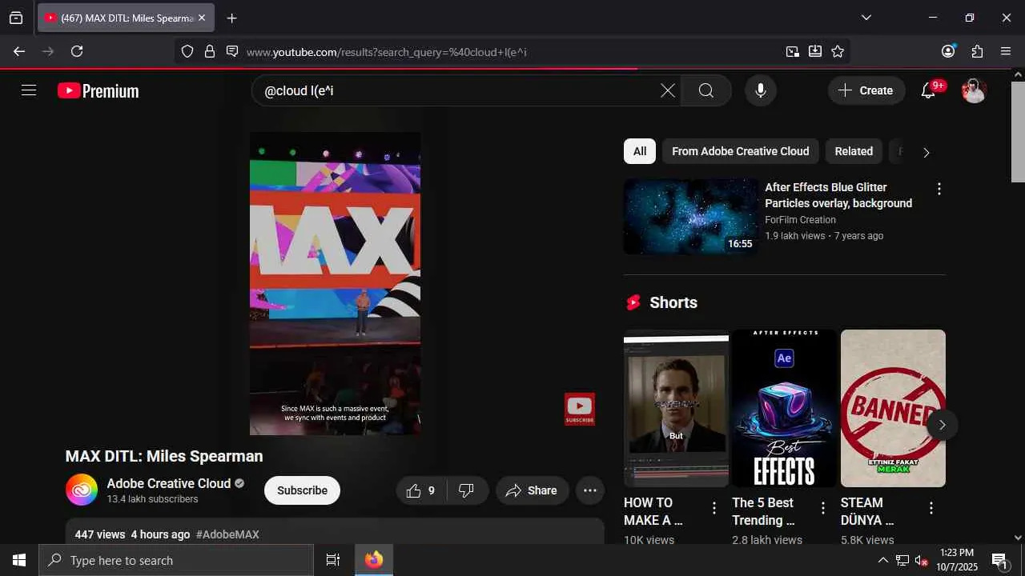Open Blue Glitter Particles video thumbnail
The width and height of the screenshot is (1025, 576).
pyautogui.click(x=691, y=216)
